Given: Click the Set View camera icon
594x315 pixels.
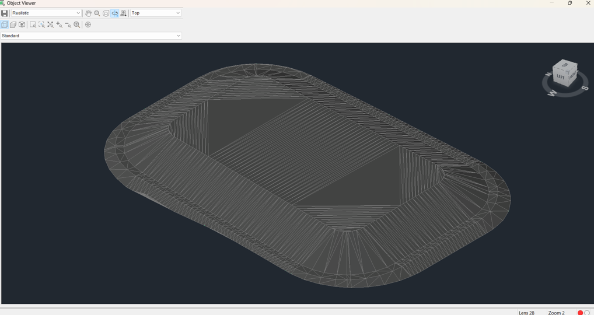Looking at the screenshot, I should [123, 13].
